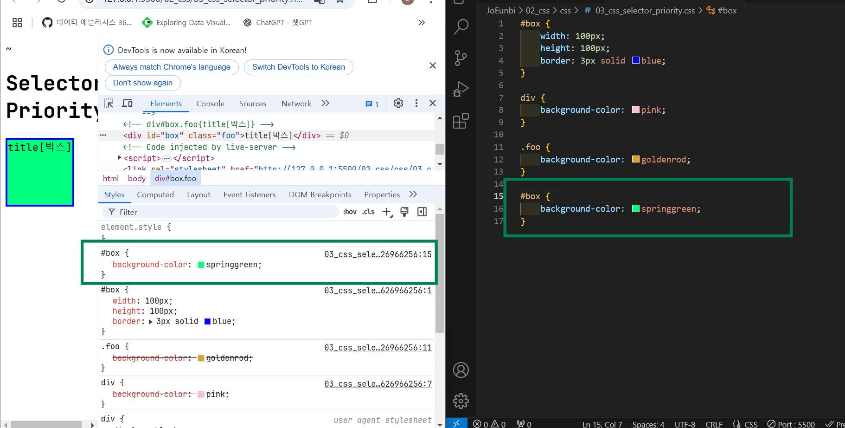The width and height of the screenshot is (845, 428).
Task: Select div#box.foo in the DOM breadcrumb
Action: point(175,178)
